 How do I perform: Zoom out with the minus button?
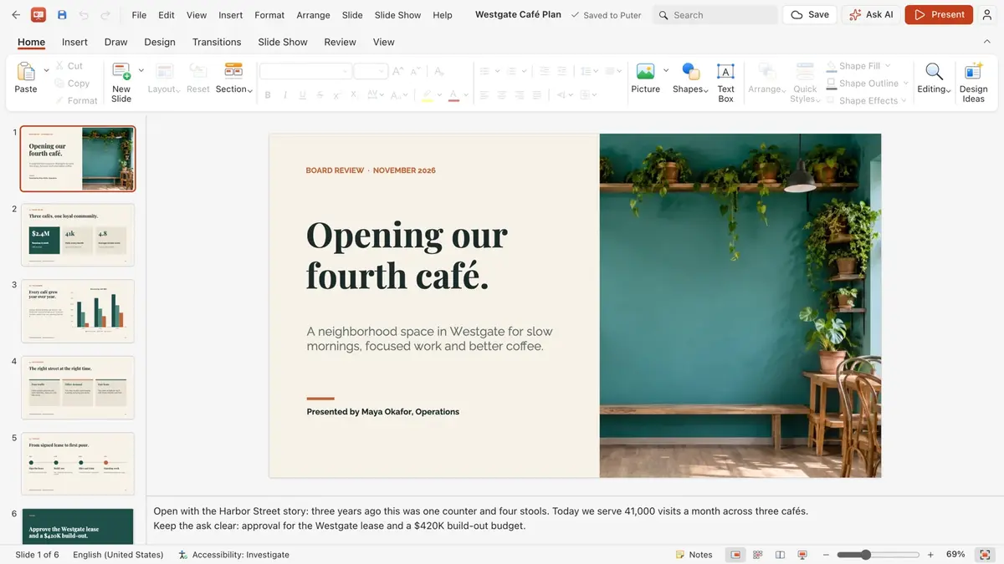(x=825, y=555)
